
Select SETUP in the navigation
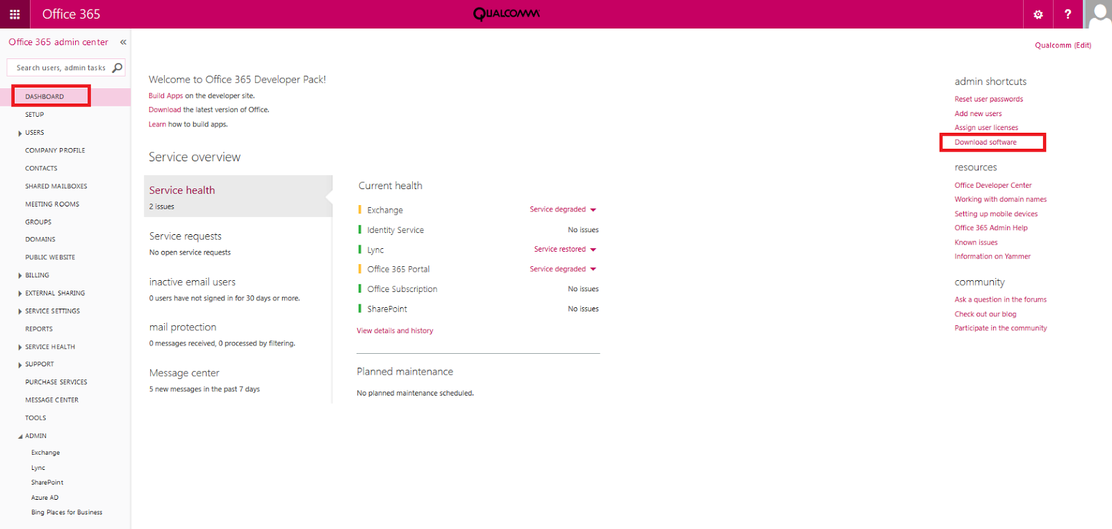pos(35,115)
